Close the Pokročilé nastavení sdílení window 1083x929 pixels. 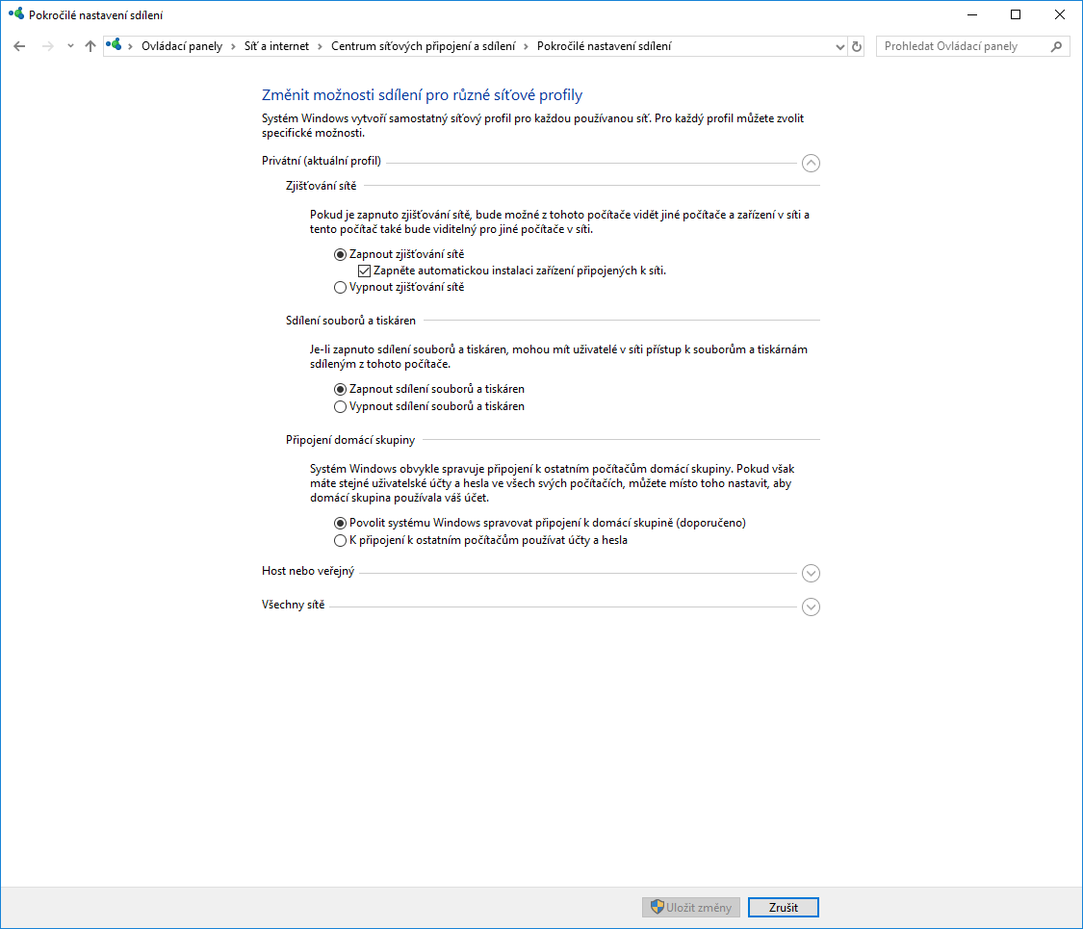tap(1060, 14)
